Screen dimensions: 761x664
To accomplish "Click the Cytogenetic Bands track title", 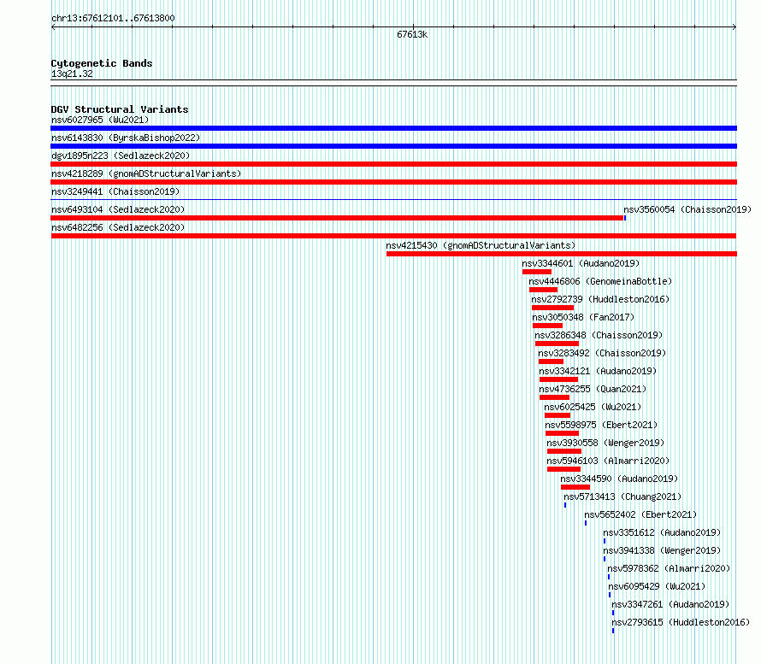I will pyautogui.click(x=102, y=63).
